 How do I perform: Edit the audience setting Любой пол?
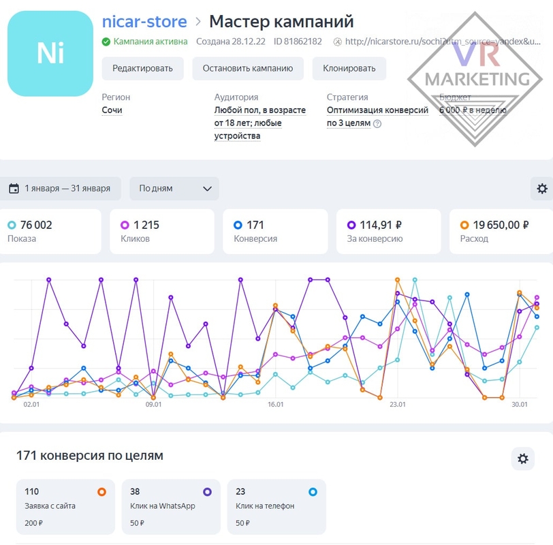coord(260,123)
